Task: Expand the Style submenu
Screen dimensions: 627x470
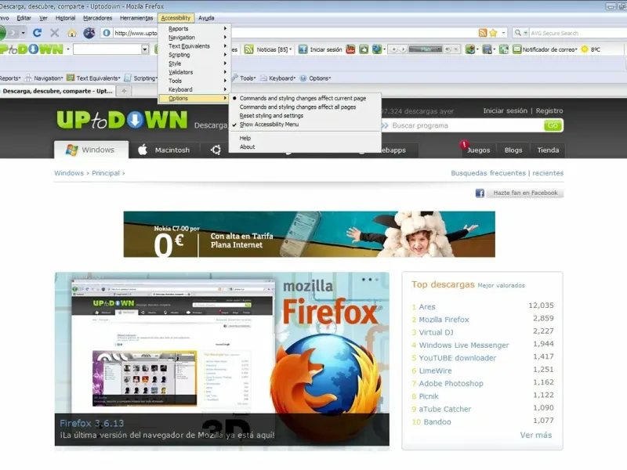Action: [194, 63]
